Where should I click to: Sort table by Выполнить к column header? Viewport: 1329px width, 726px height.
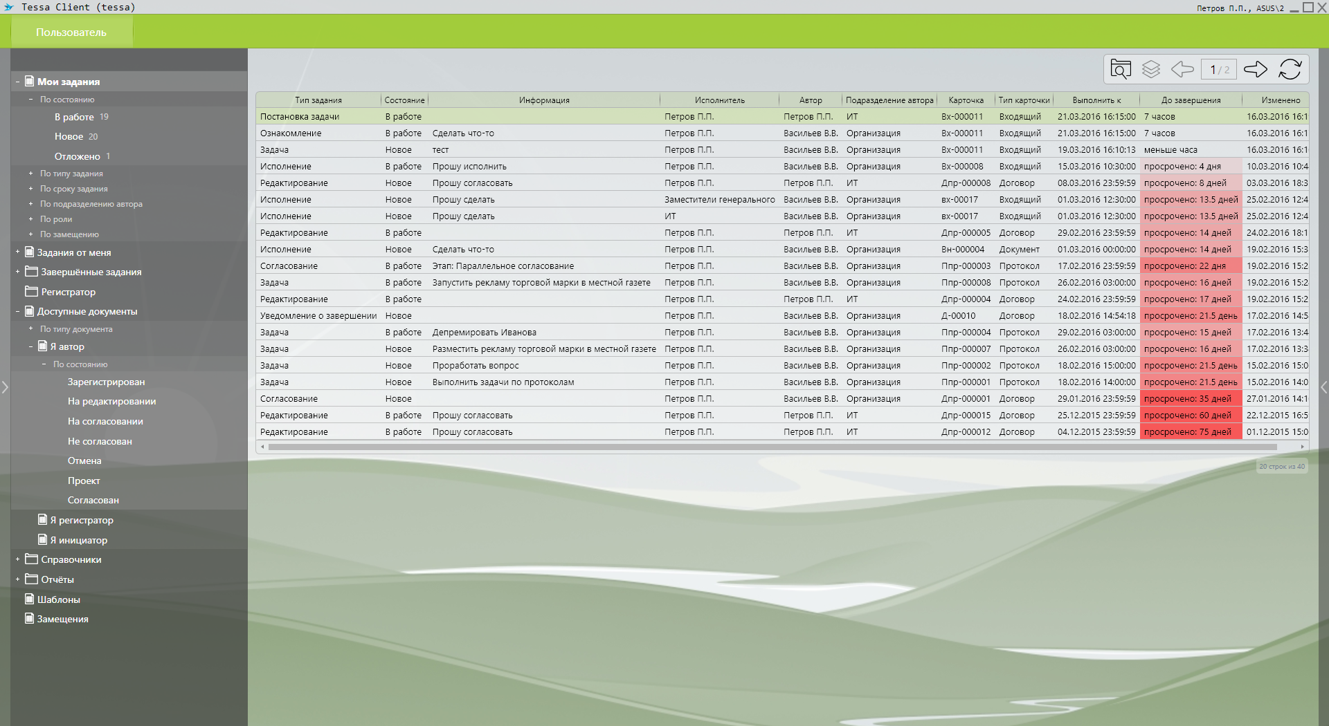coord(1096,100)
